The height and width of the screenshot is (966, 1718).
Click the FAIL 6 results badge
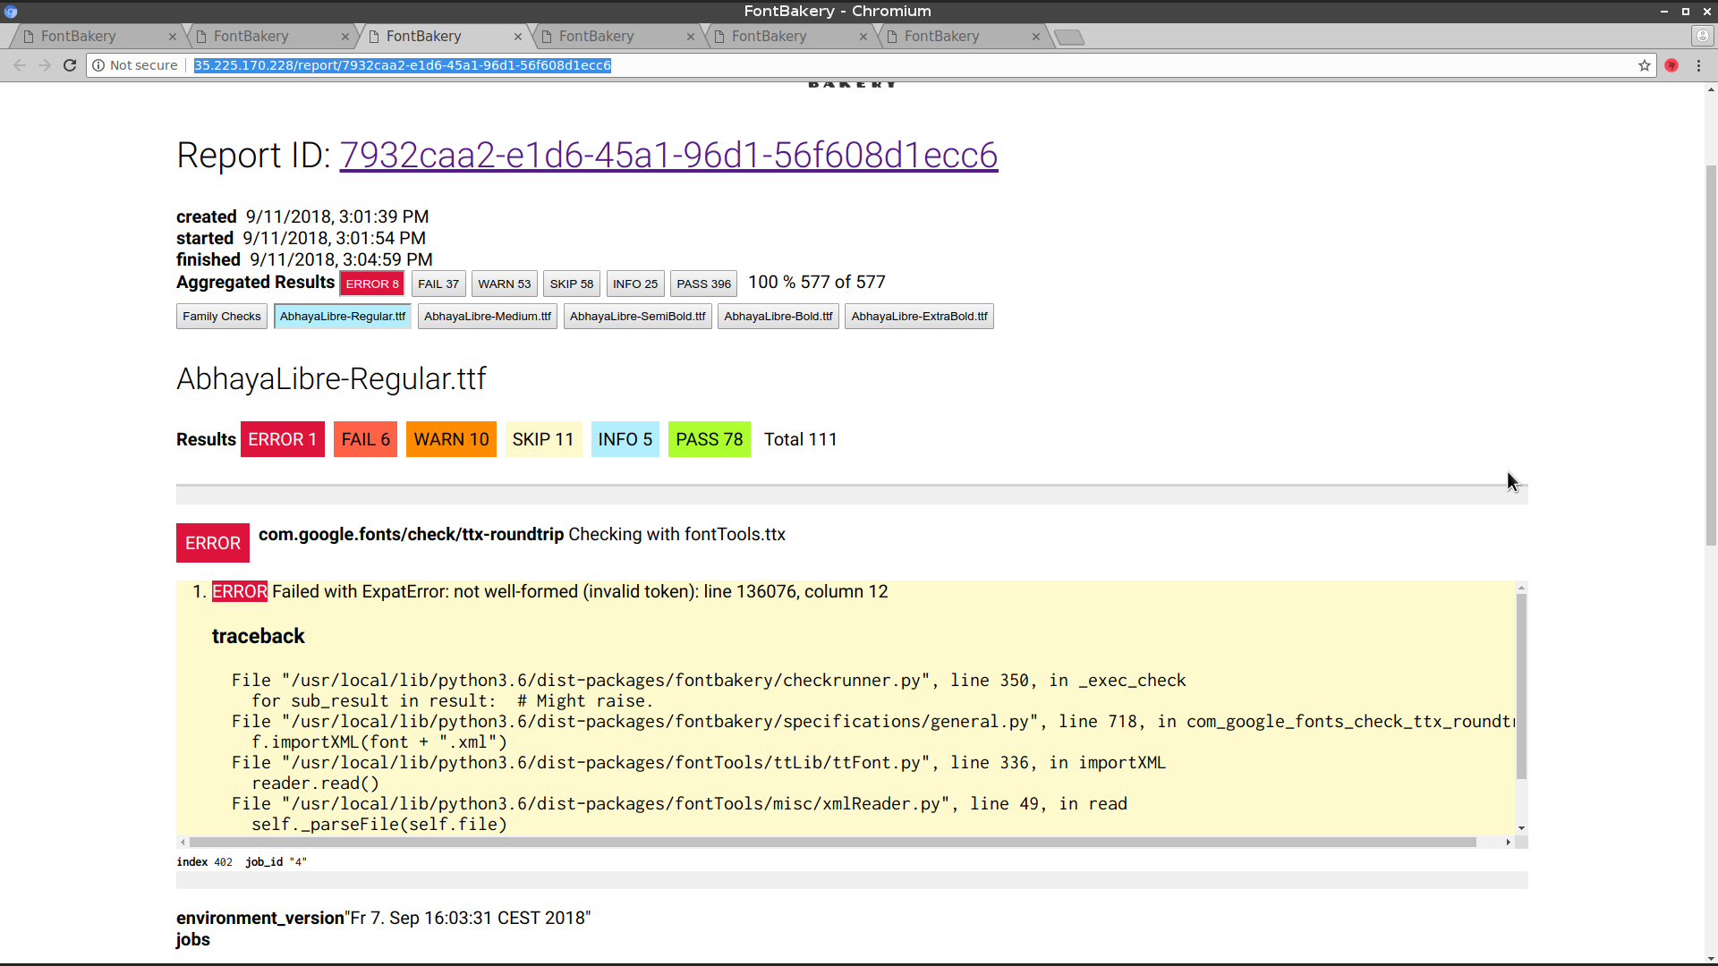tap(364, 439)
